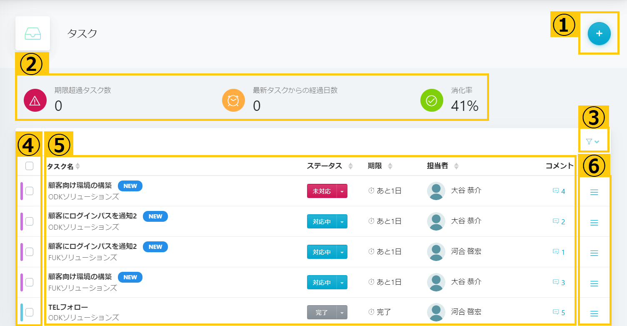Click the blue plus add-task button
This screenshot has width=627, height=326.
coord(599,33)
